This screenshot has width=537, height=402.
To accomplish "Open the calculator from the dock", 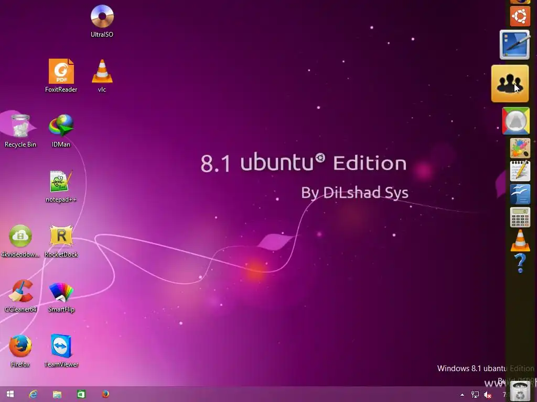I will [x=520, y=217].
